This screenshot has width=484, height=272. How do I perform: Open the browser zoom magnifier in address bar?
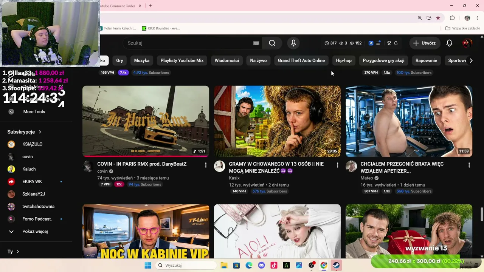[420, 18]
